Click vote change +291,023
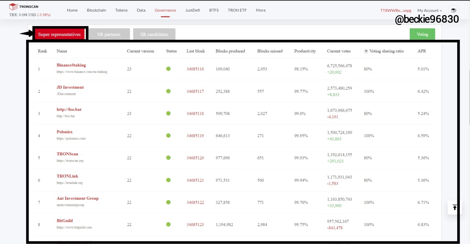The width and height of the screenshot is (470, 244). pos(335,161)
